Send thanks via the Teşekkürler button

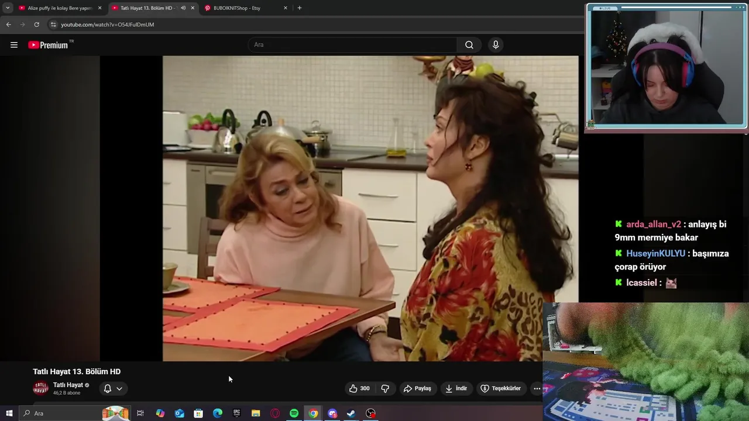point(500,388)
